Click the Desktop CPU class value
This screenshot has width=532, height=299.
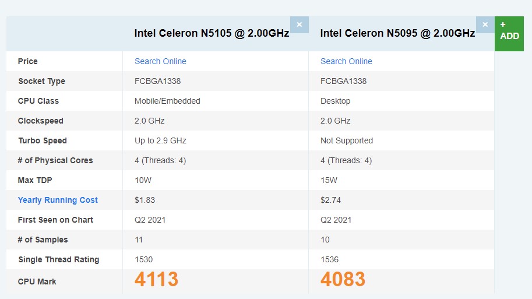pos(336,101)
